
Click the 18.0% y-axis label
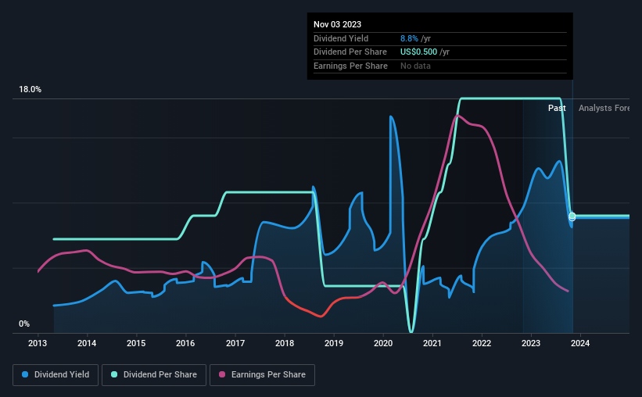point(30,90)
